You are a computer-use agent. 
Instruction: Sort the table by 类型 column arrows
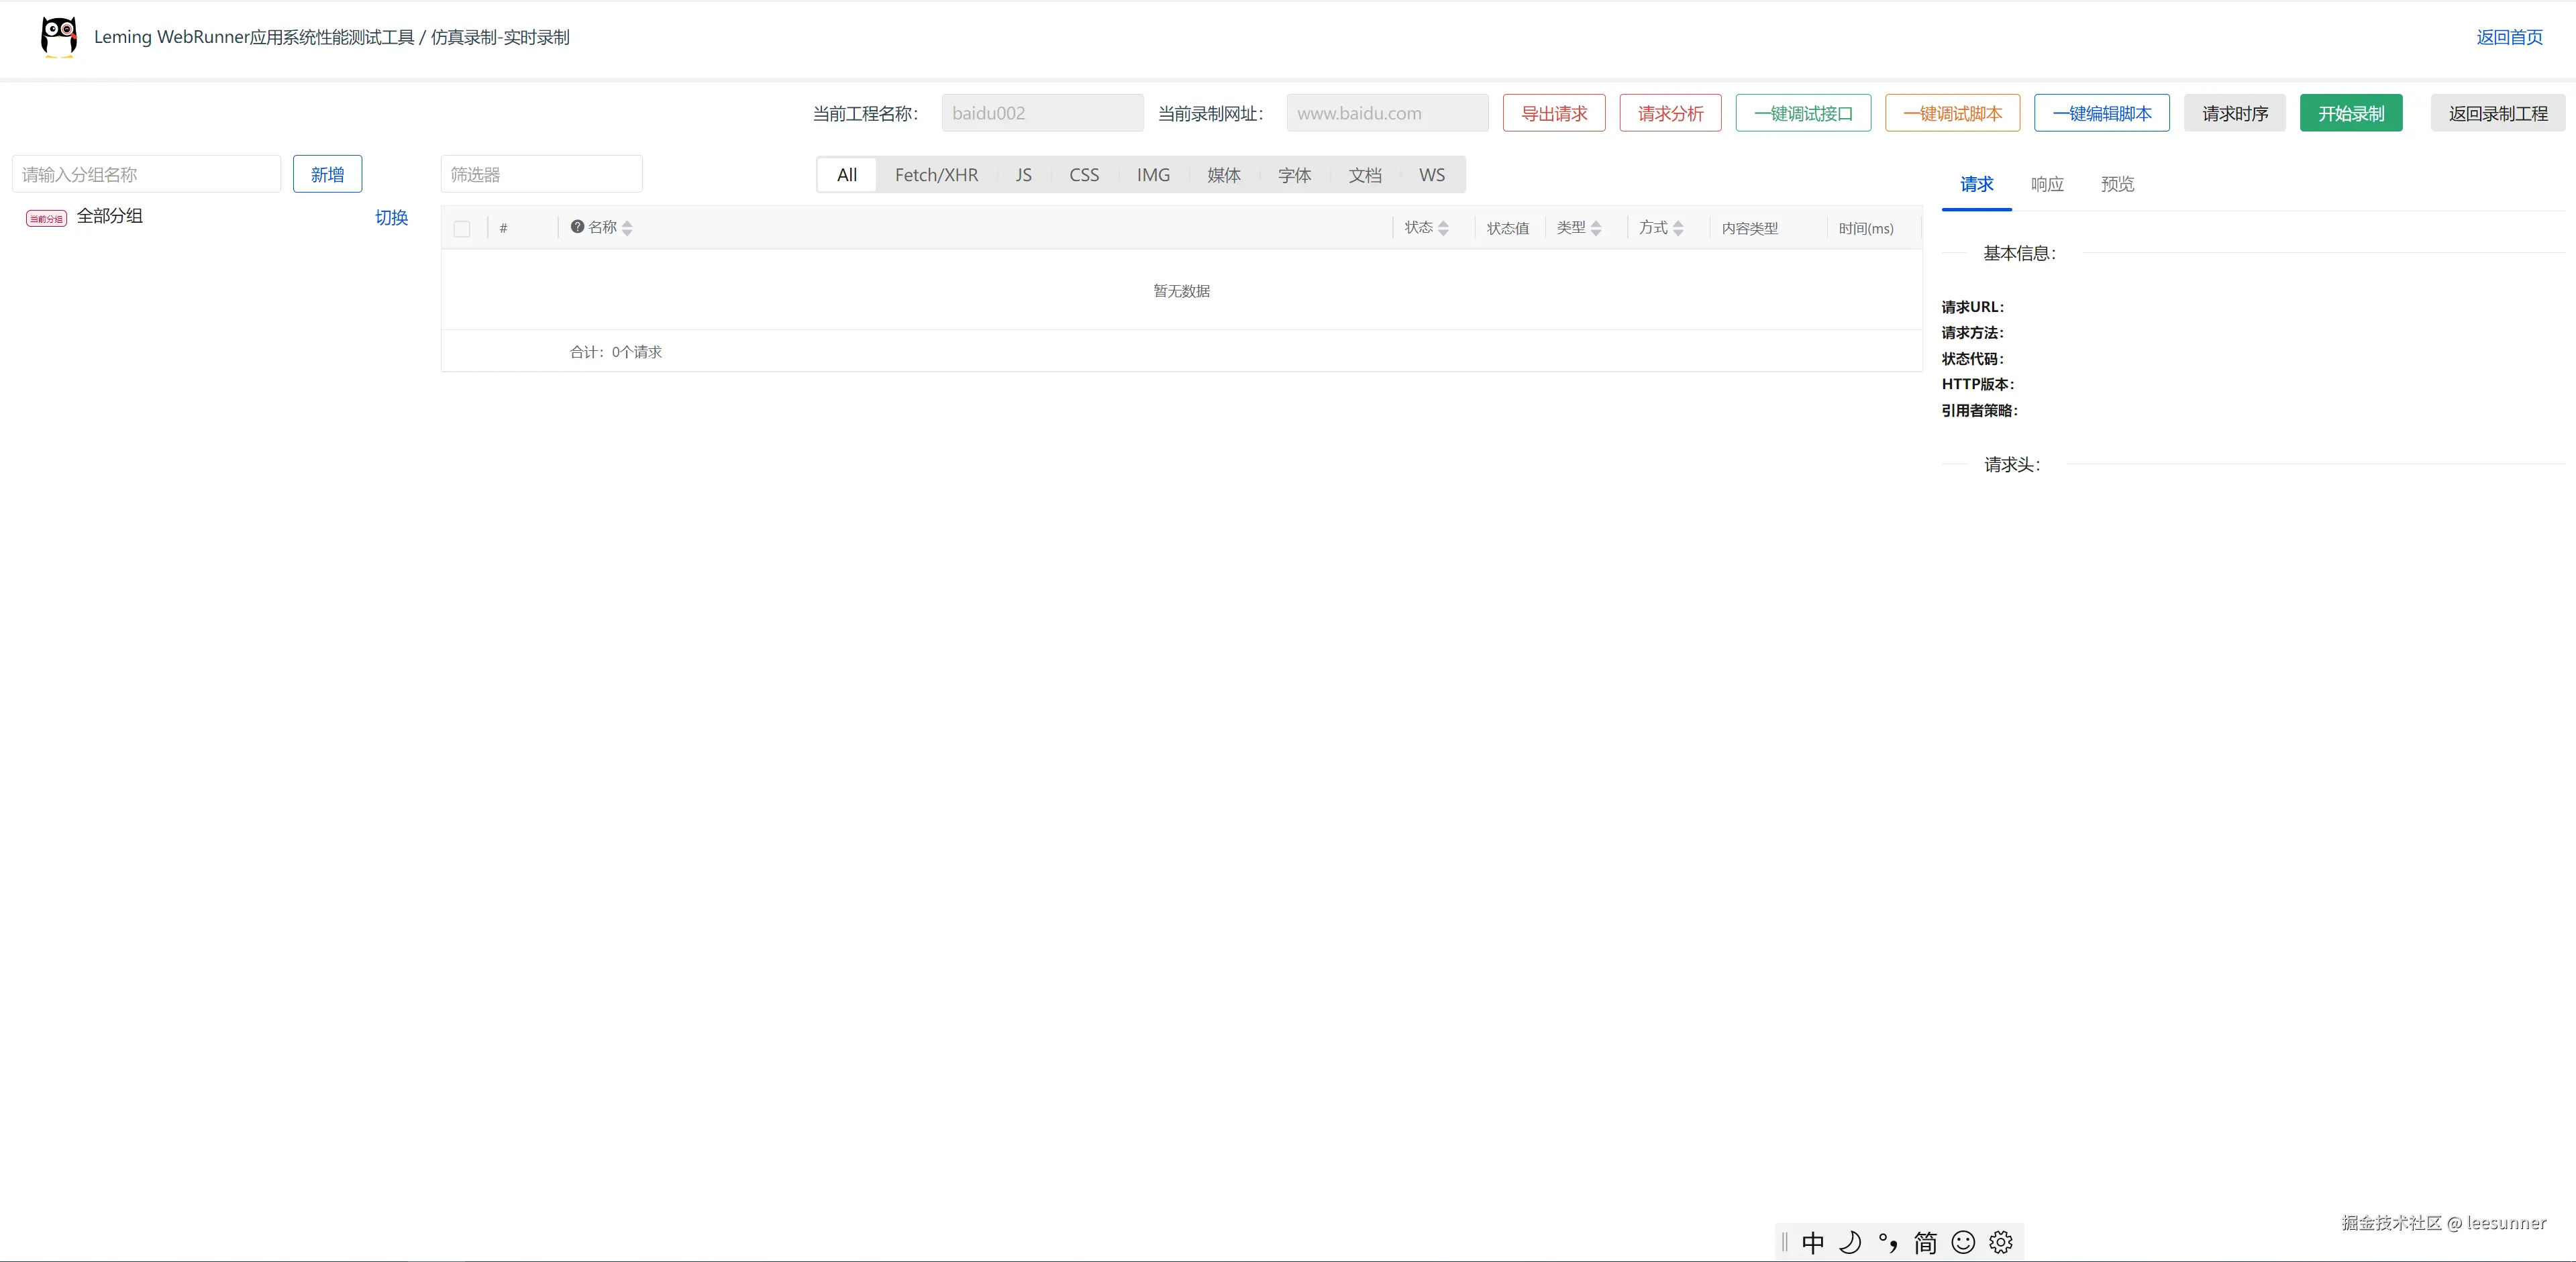(1596, 228)
